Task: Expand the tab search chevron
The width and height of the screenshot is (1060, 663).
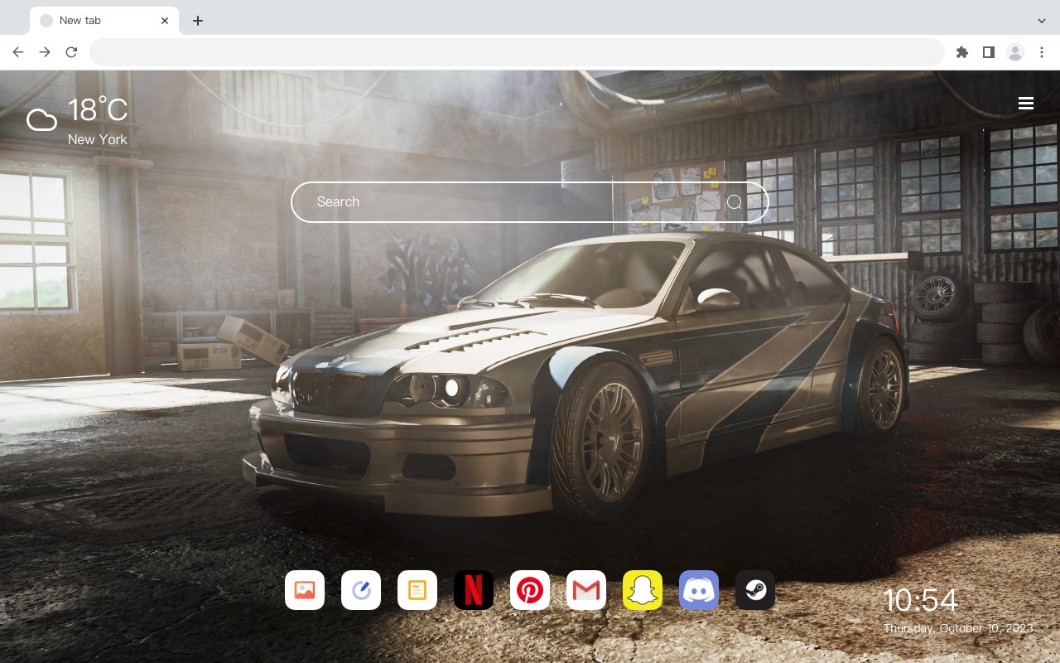Action: (x=1042, y=21)
